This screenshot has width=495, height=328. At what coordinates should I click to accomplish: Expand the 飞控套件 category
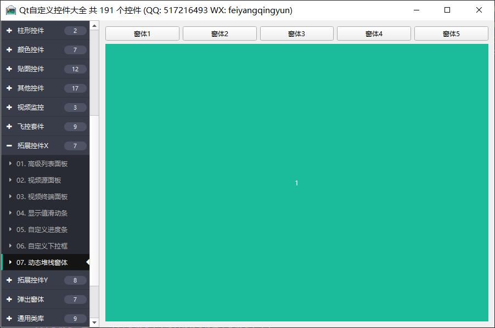coord(31,127)
